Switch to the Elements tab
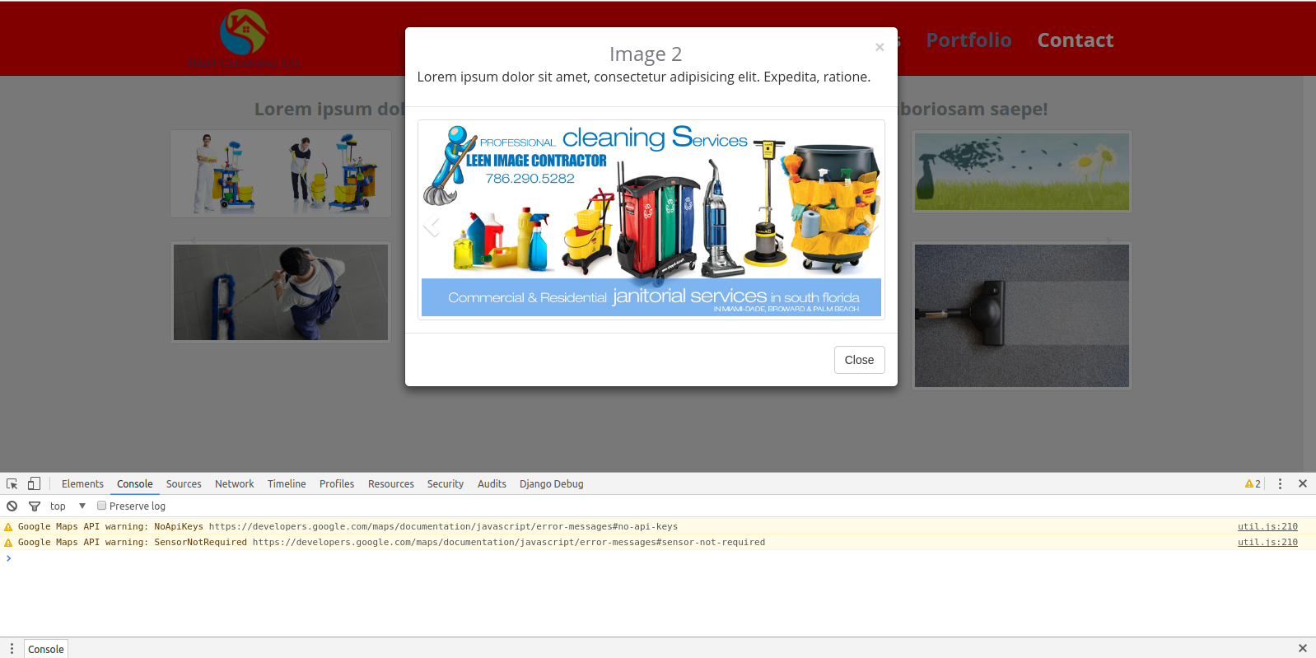The width and height of the screenshot is (1316, 658). coord(82,483)
